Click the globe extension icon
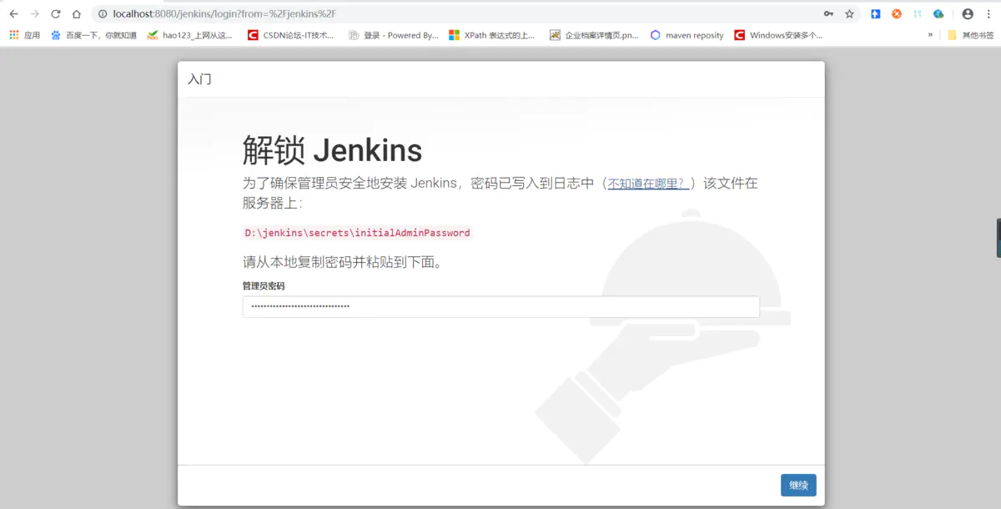 [x=938, y=14]
